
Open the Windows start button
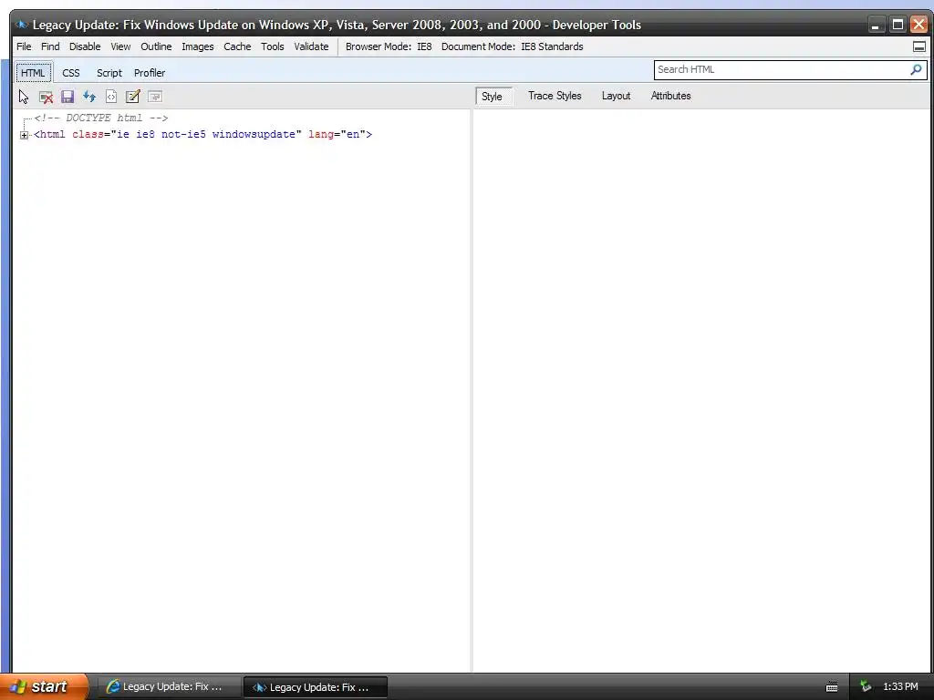tap(44, 687)
